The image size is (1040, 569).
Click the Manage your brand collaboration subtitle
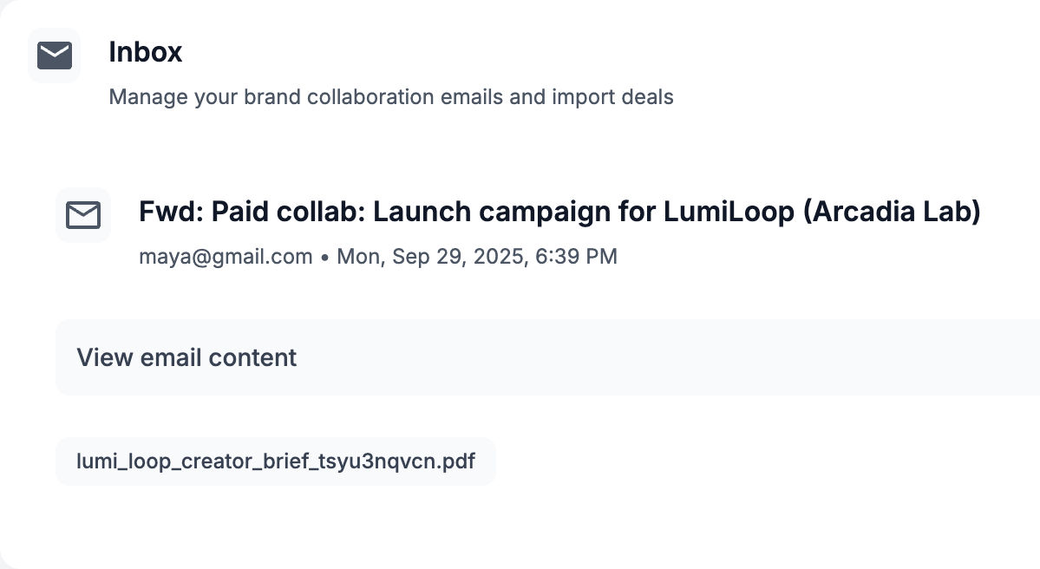tap(391, 96)
